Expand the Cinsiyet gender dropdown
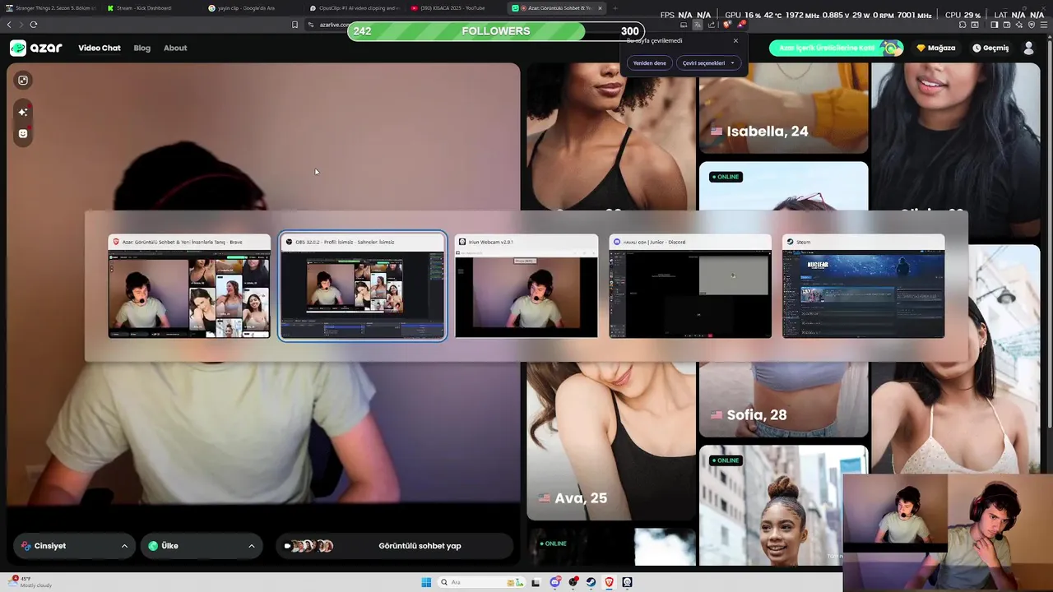The width and height of the screenshot is (1053, 592). (x=74, y=546)
